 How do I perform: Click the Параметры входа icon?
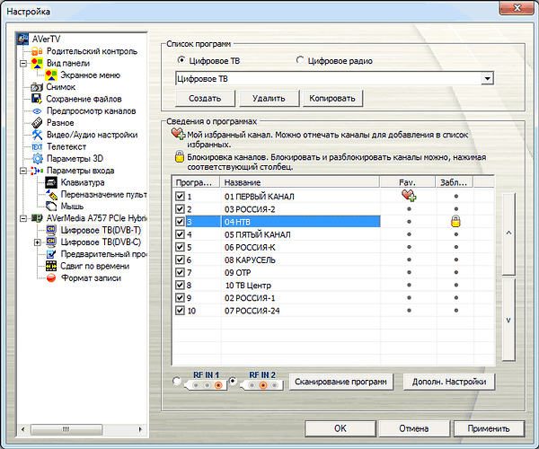(37, 171)
